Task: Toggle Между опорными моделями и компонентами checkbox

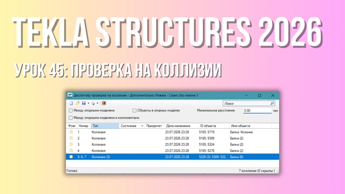Action: click(x=71, y=118)
